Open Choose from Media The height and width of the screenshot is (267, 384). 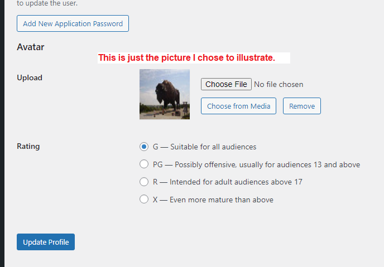[238, 106]
